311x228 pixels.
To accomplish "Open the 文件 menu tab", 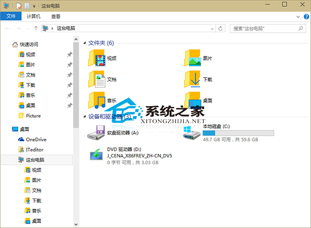I will [x=11, y=16].
